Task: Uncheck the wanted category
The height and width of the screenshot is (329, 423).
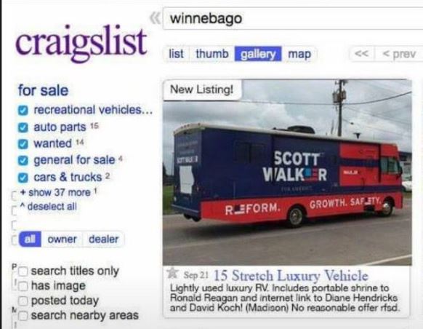Action: click(23, 144)
